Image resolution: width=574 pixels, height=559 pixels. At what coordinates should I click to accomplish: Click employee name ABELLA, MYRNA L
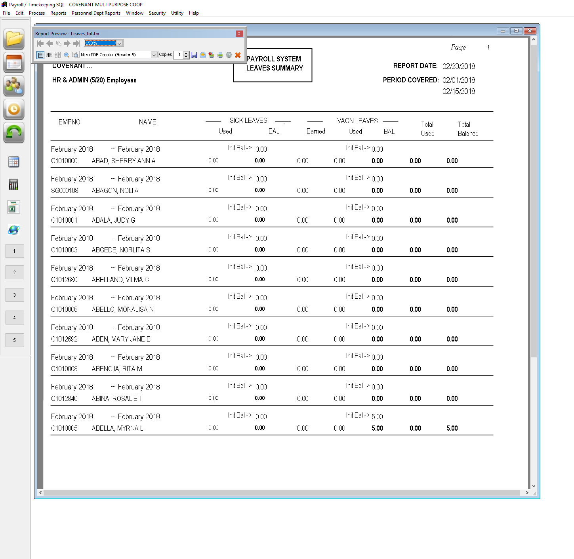[x=117, y=428]
